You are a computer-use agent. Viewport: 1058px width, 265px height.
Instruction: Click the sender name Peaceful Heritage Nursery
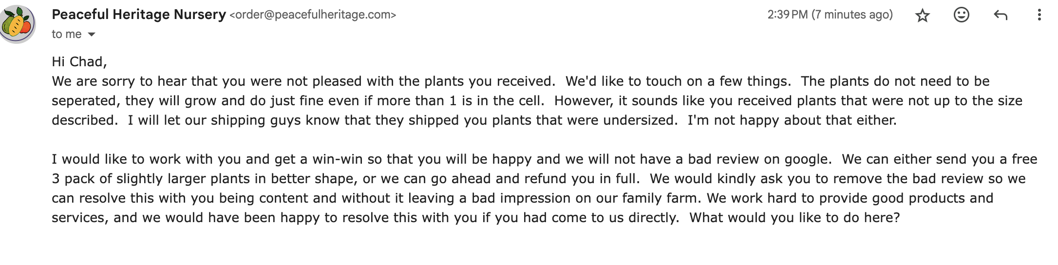[x=139, y=15]
